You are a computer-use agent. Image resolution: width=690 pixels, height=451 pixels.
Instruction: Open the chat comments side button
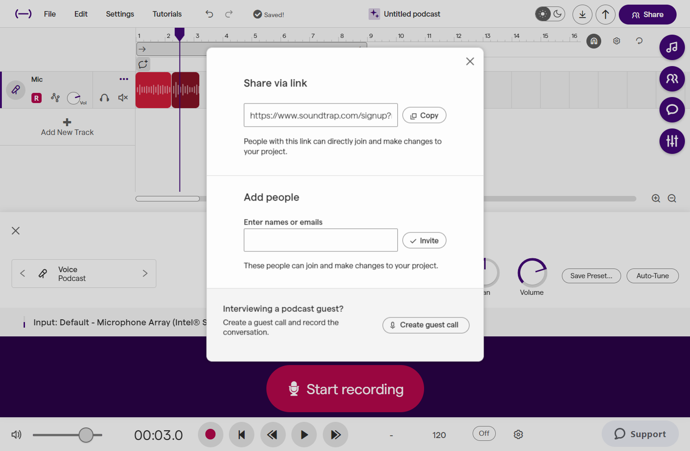point(672,110)
